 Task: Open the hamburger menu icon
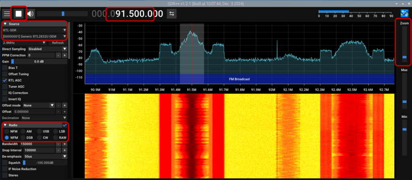pos(7,14)
